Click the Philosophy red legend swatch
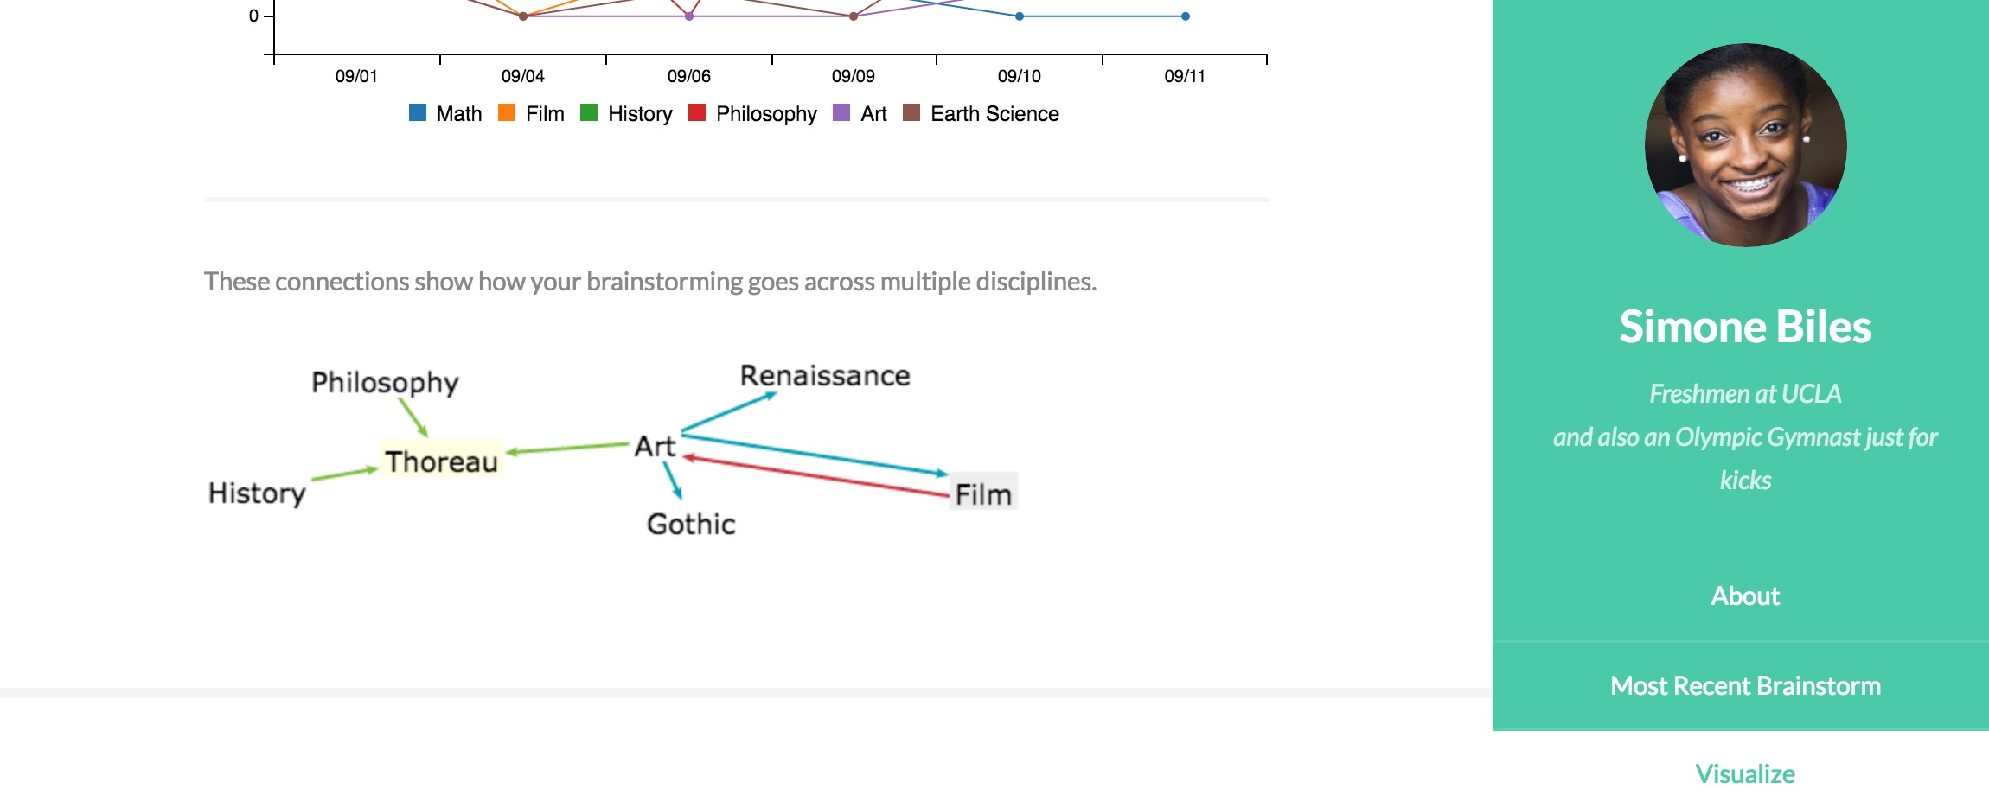The width and height of the screenshot is (1989, 802). [x=697, y=113]
